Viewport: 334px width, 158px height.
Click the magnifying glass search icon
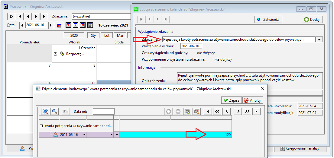pyautogui.click(x=55, y=112)
